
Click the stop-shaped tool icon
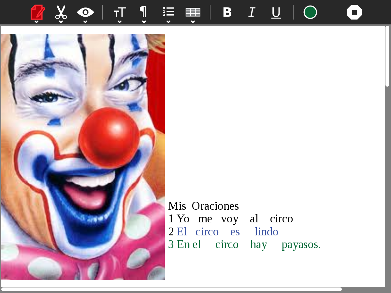[354, 12]
